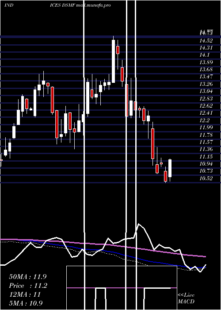Click the 13.04 price axis label

[x=206, y=91]
